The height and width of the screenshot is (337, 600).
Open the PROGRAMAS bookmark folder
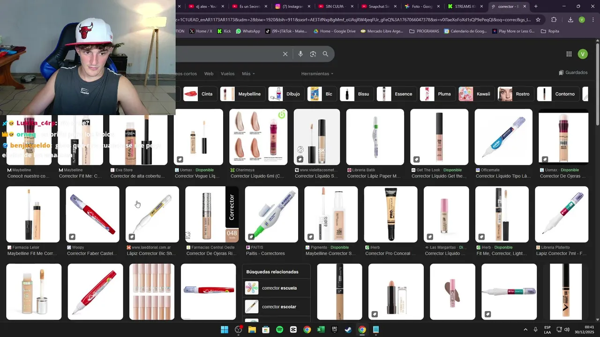coord(424,31)
